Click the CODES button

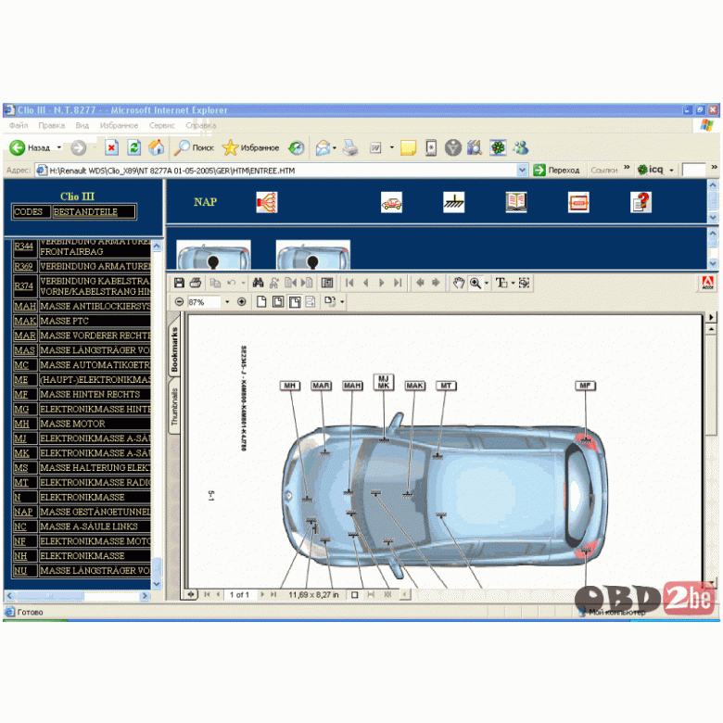pos(29,212)
